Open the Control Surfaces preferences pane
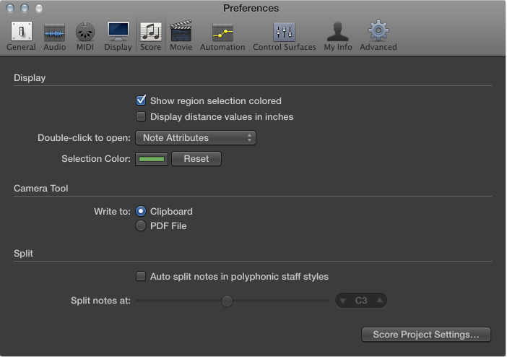The height and width of the screenshot is (357, 507). point(285,36)
